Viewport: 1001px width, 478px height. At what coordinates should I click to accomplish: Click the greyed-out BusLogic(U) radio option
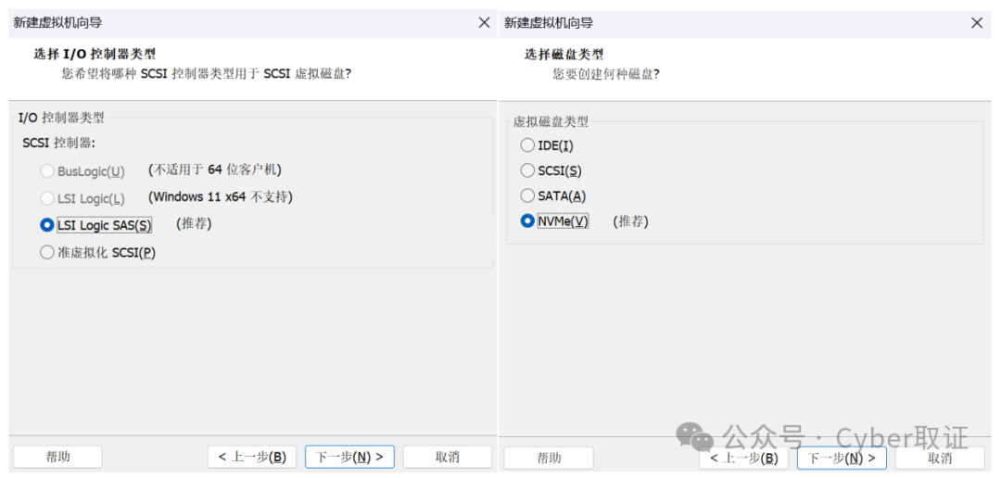(x=47, y=171)
